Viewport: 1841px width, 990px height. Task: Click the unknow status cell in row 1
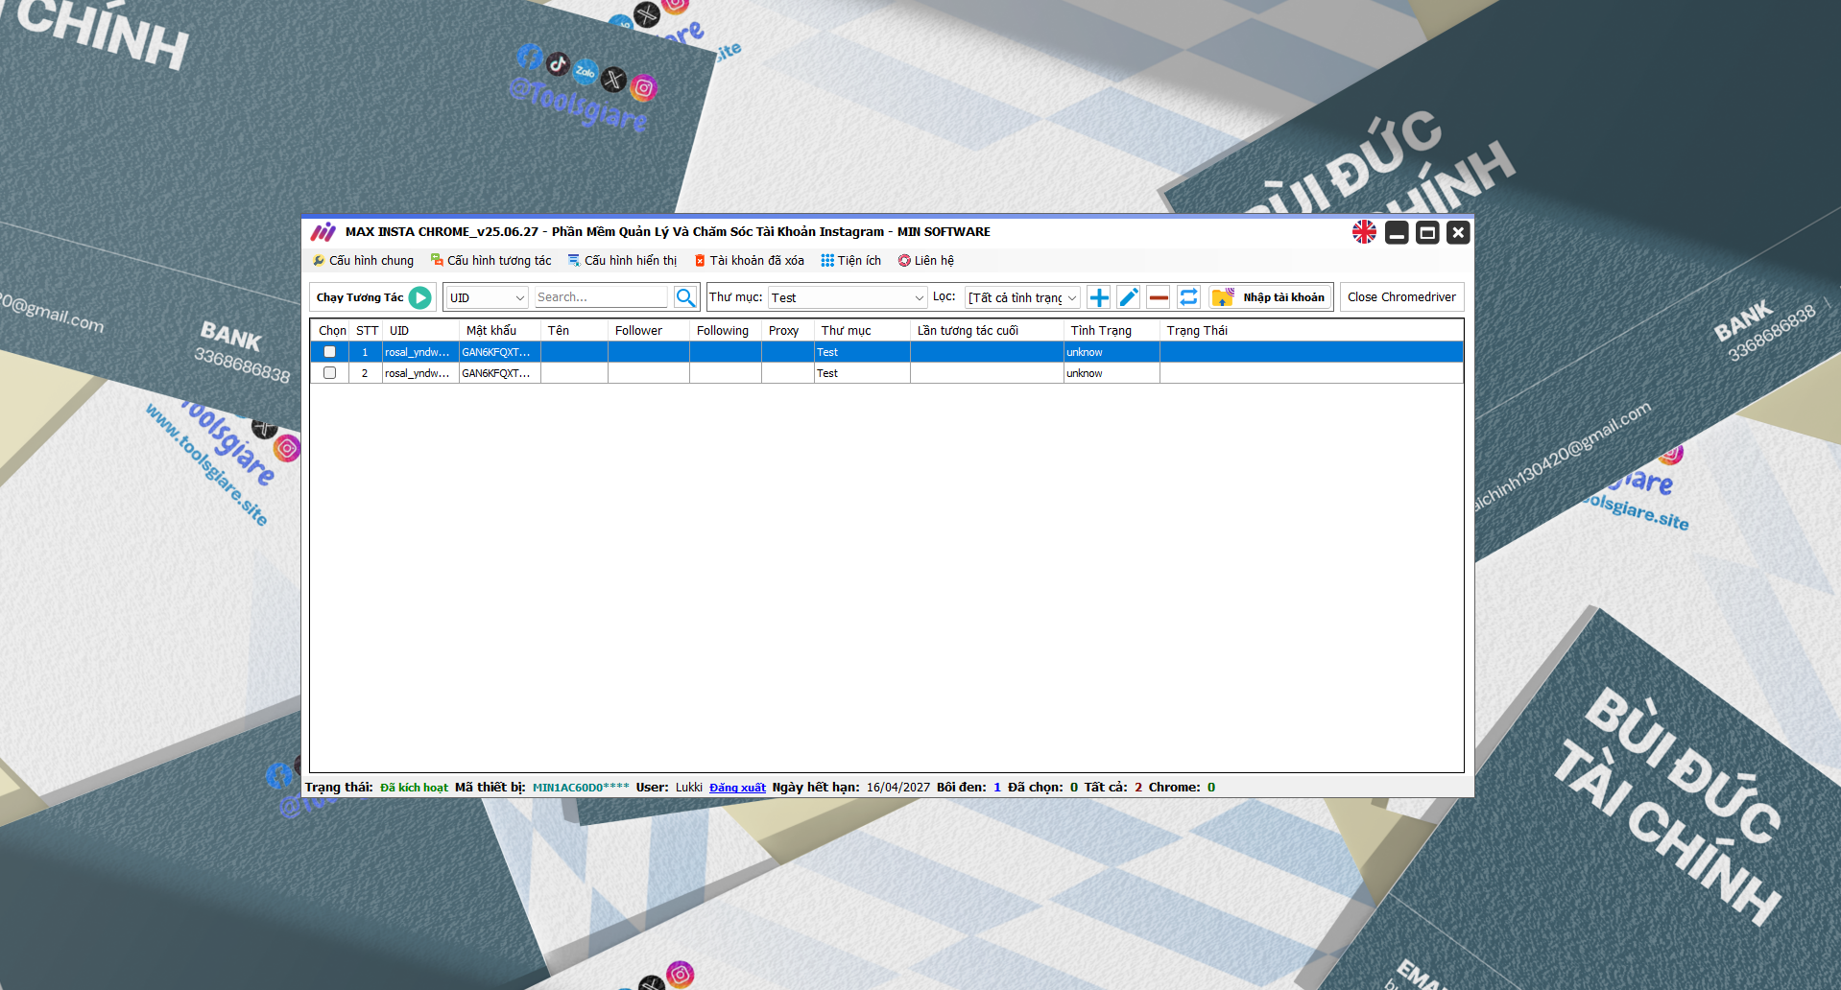[x=1112, y=352]
